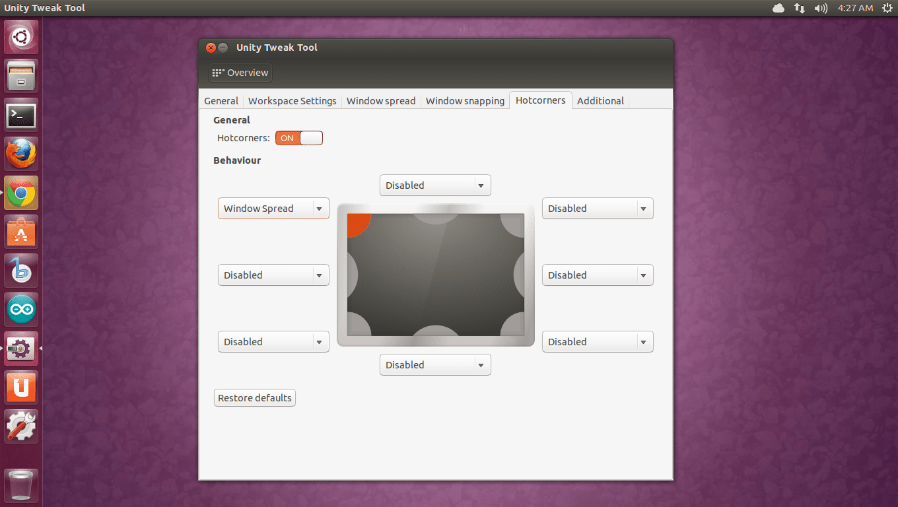Open the Files manager in the launcher
This screenshot has width=898, height=507.
(x=21, y=76)
